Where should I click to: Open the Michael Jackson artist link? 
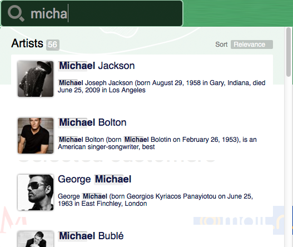pos(97,66)
